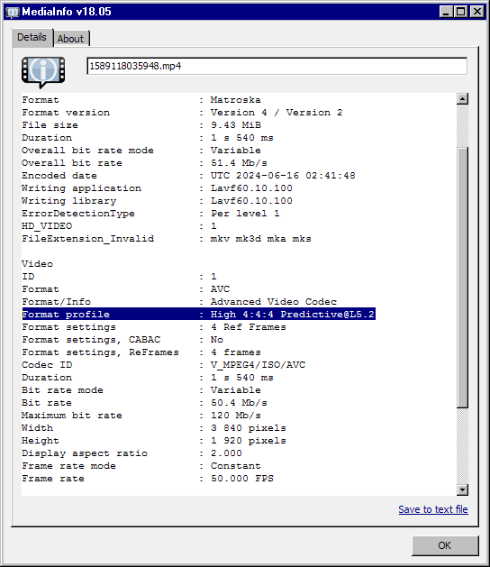Maximize the MediaInfo window
Image resolution: width=490 pixels, height=567 pixels.
pyautogui.click(x=461, y=12)
